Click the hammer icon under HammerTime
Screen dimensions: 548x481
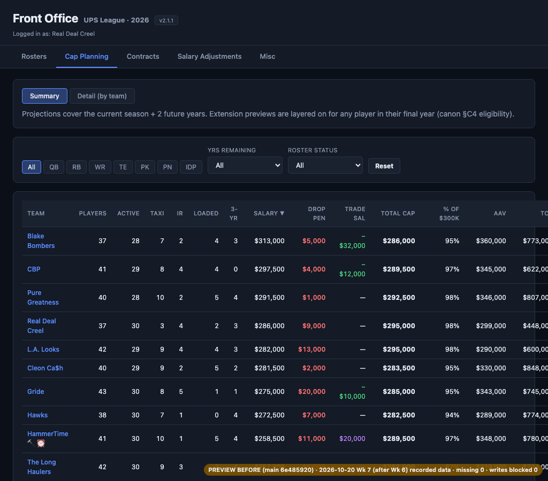click(31, 443)
